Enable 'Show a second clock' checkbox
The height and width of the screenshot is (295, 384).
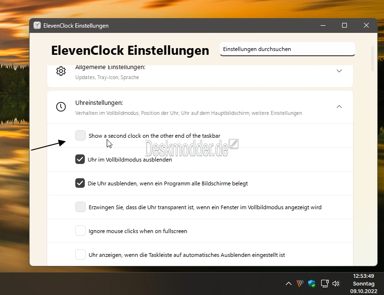[81, 135]
